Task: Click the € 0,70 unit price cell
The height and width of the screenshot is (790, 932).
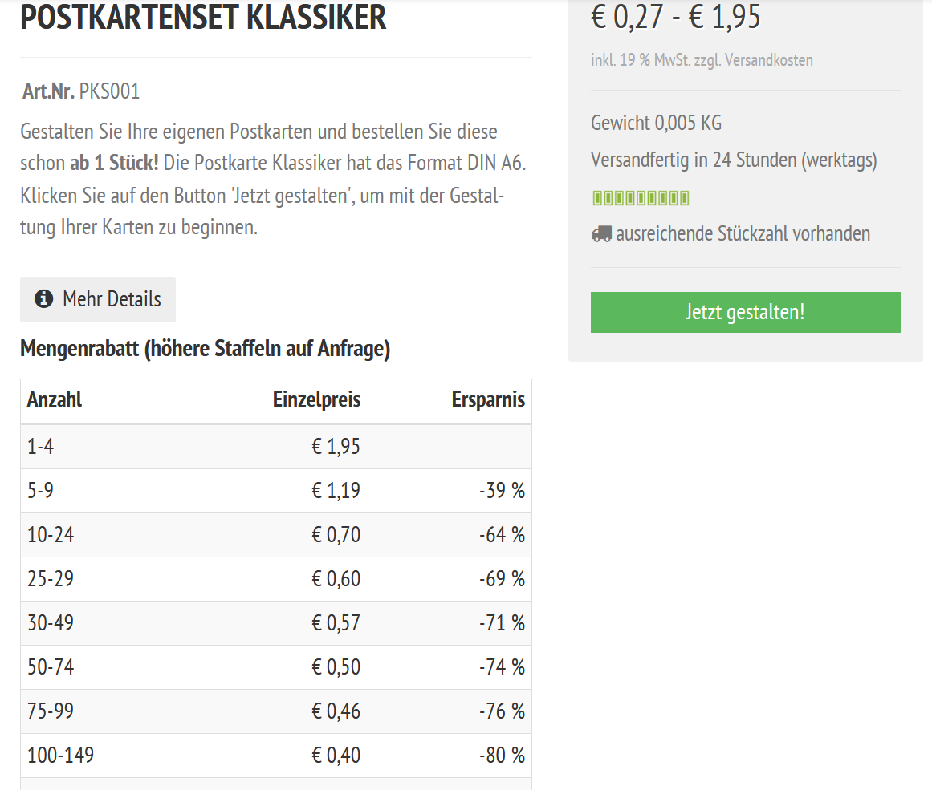Action: click(x=336, y=535)
